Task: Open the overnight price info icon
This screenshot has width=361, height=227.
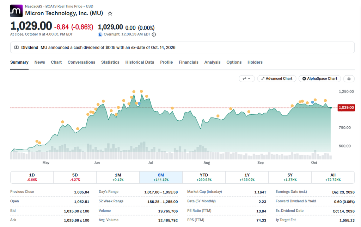Action: (154, 34)
